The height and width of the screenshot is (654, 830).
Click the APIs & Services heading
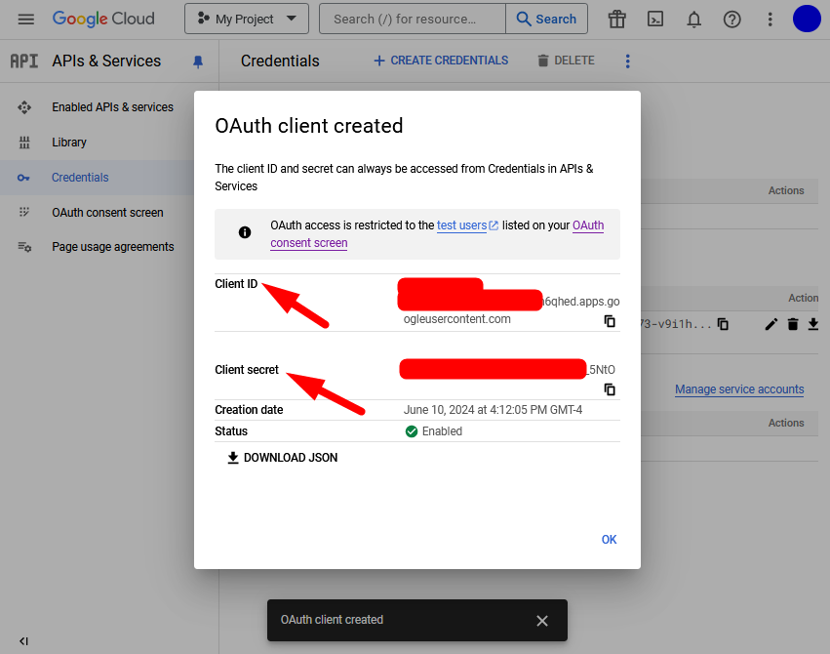106,61
